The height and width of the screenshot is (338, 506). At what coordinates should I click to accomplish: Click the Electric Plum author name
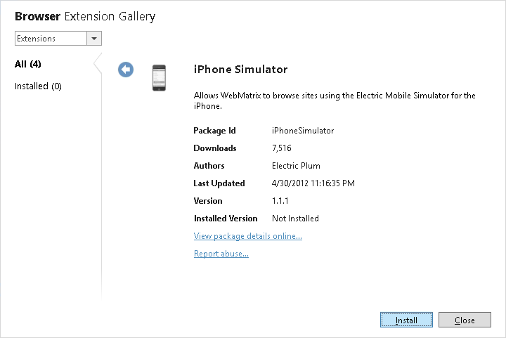[296, 166]
